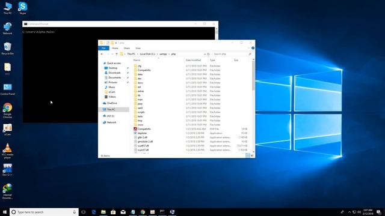
Task: Open the File tab in Explorer
Action: click(103, 48)
